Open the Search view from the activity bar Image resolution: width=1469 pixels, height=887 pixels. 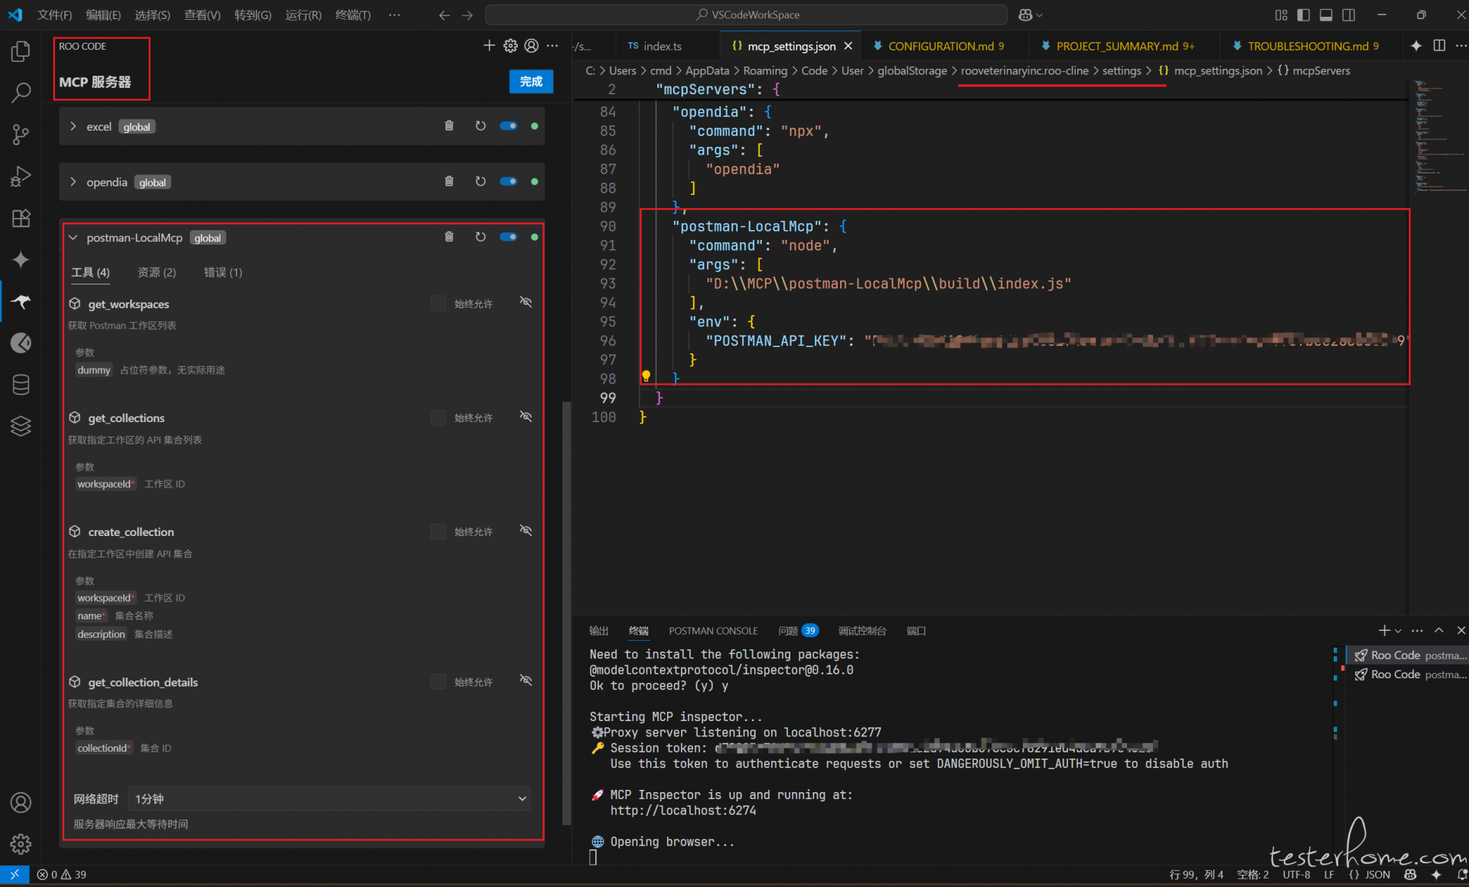pos(21,92)
